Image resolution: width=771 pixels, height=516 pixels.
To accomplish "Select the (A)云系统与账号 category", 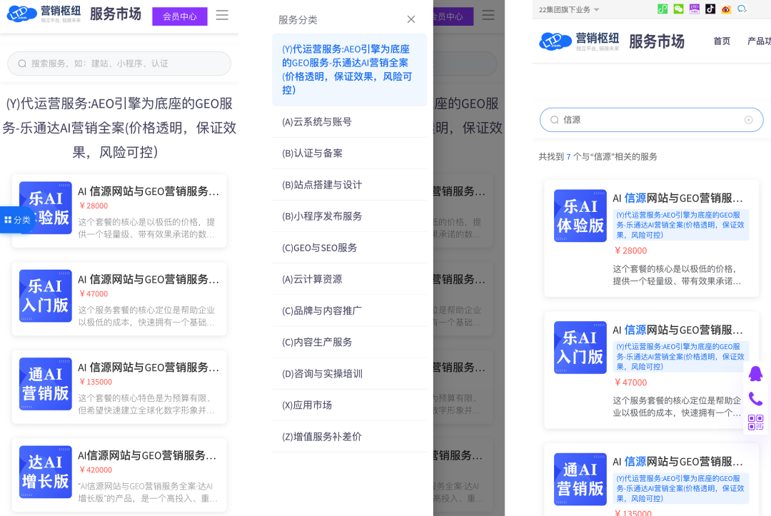I will [x=350, y=122].
